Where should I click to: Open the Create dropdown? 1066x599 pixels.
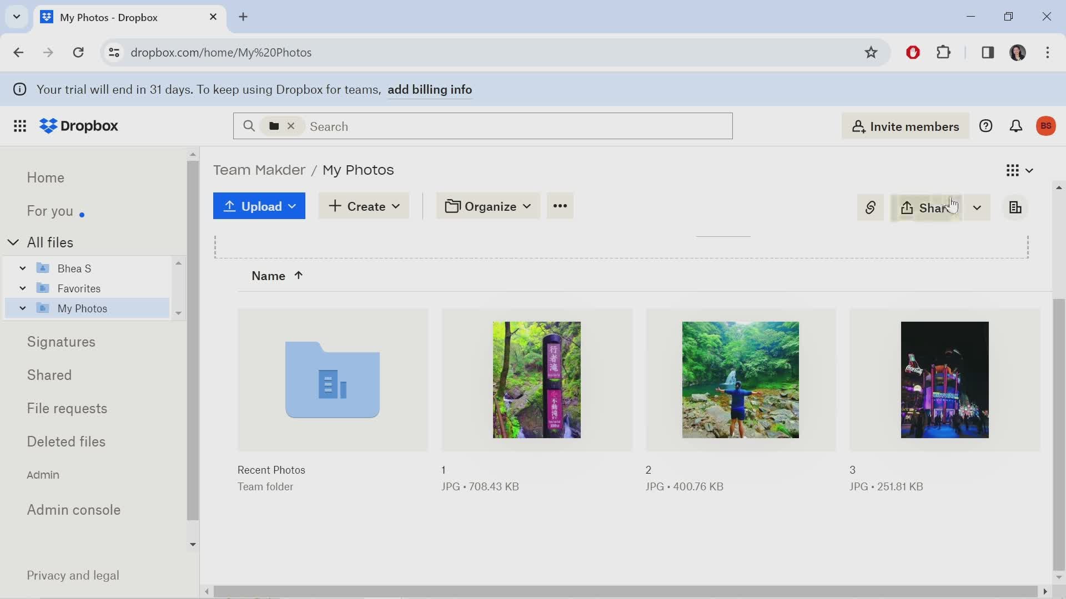point(364,206)
